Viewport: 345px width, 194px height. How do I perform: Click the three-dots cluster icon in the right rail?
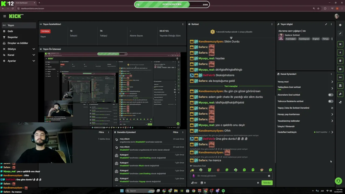[340, 102]
